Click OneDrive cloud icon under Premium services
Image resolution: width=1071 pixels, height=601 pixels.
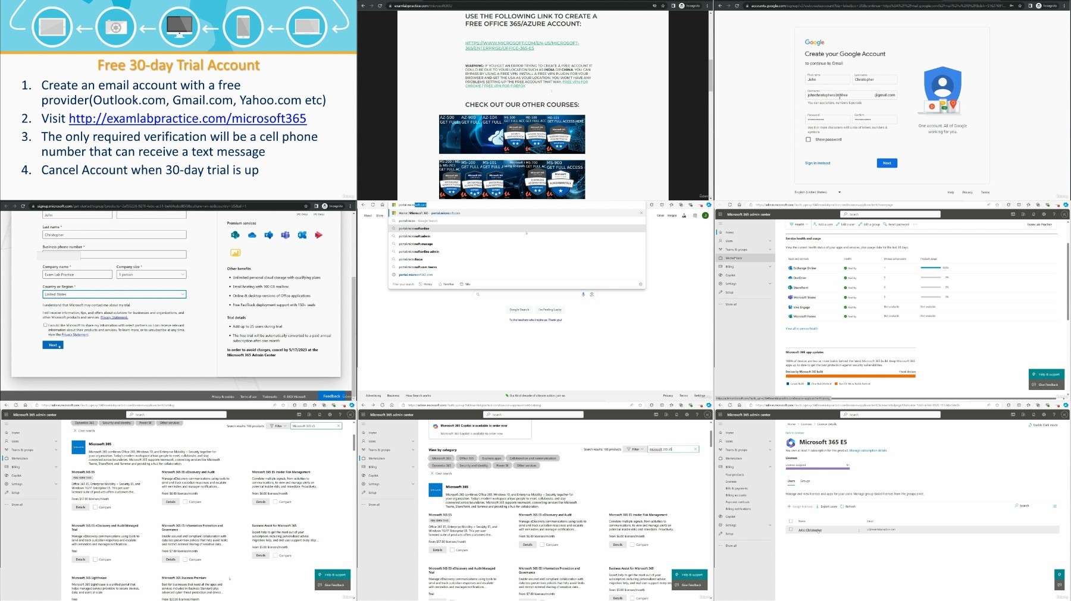252,235
